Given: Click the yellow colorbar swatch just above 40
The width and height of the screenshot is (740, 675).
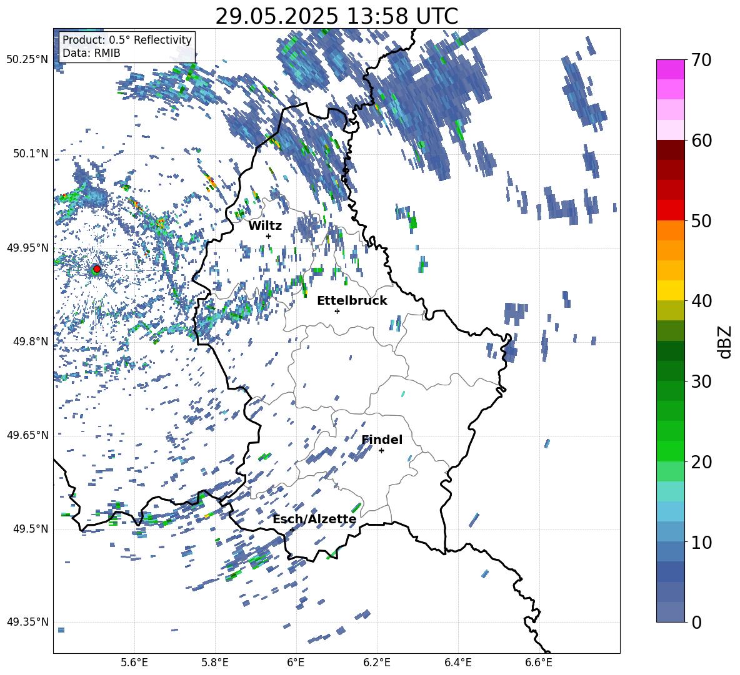Looking at the screenshot, I should coord(670,290).
